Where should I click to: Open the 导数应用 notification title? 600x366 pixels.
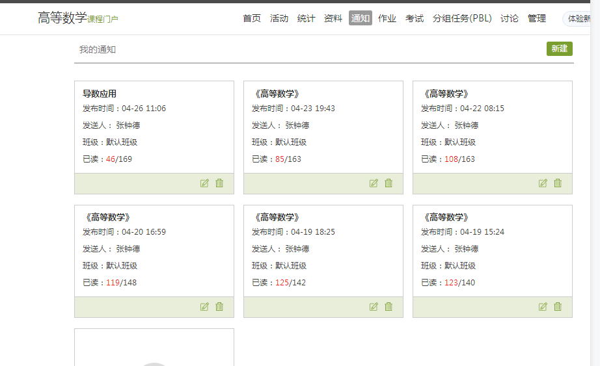click(100, 94)
